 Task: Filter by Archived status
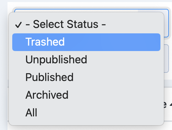[86, 95]
